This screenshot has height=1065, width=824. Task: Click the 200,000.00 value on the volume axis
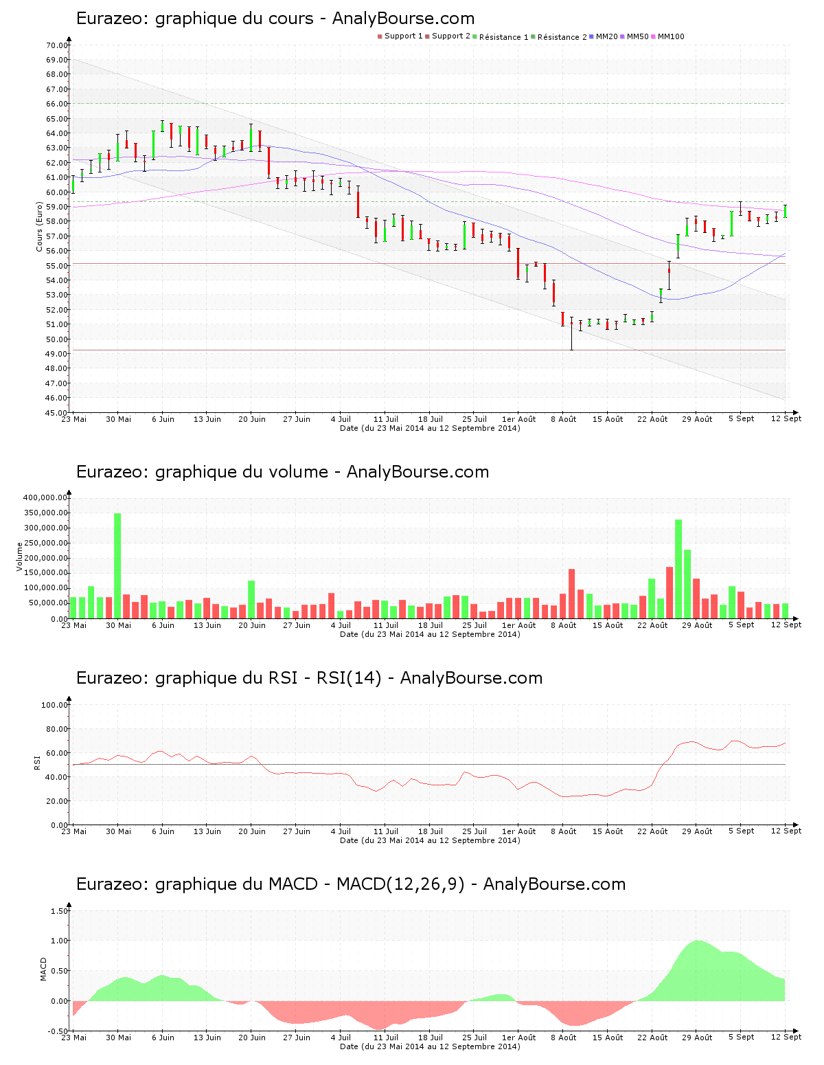point(45,558)
